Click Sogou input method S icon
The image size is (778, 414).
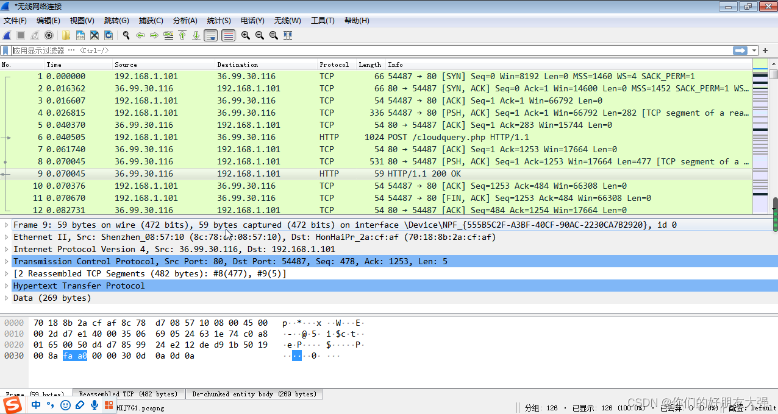point(12,405)
